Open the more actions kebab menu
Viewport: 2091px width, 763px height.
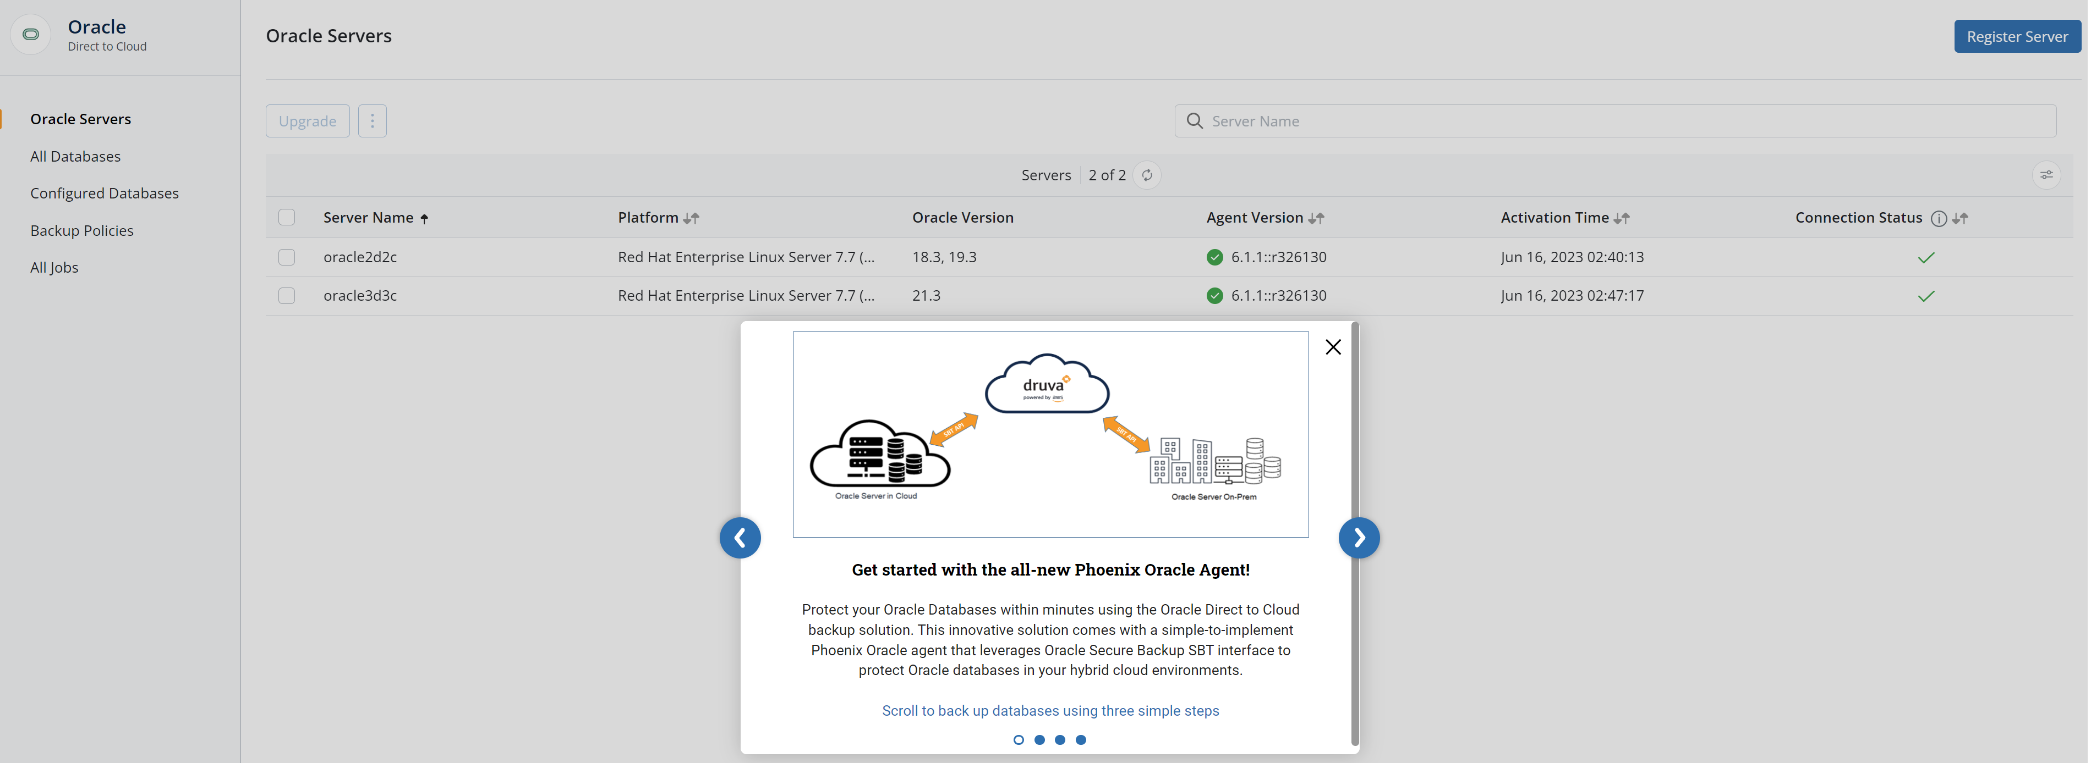[373, 121]
